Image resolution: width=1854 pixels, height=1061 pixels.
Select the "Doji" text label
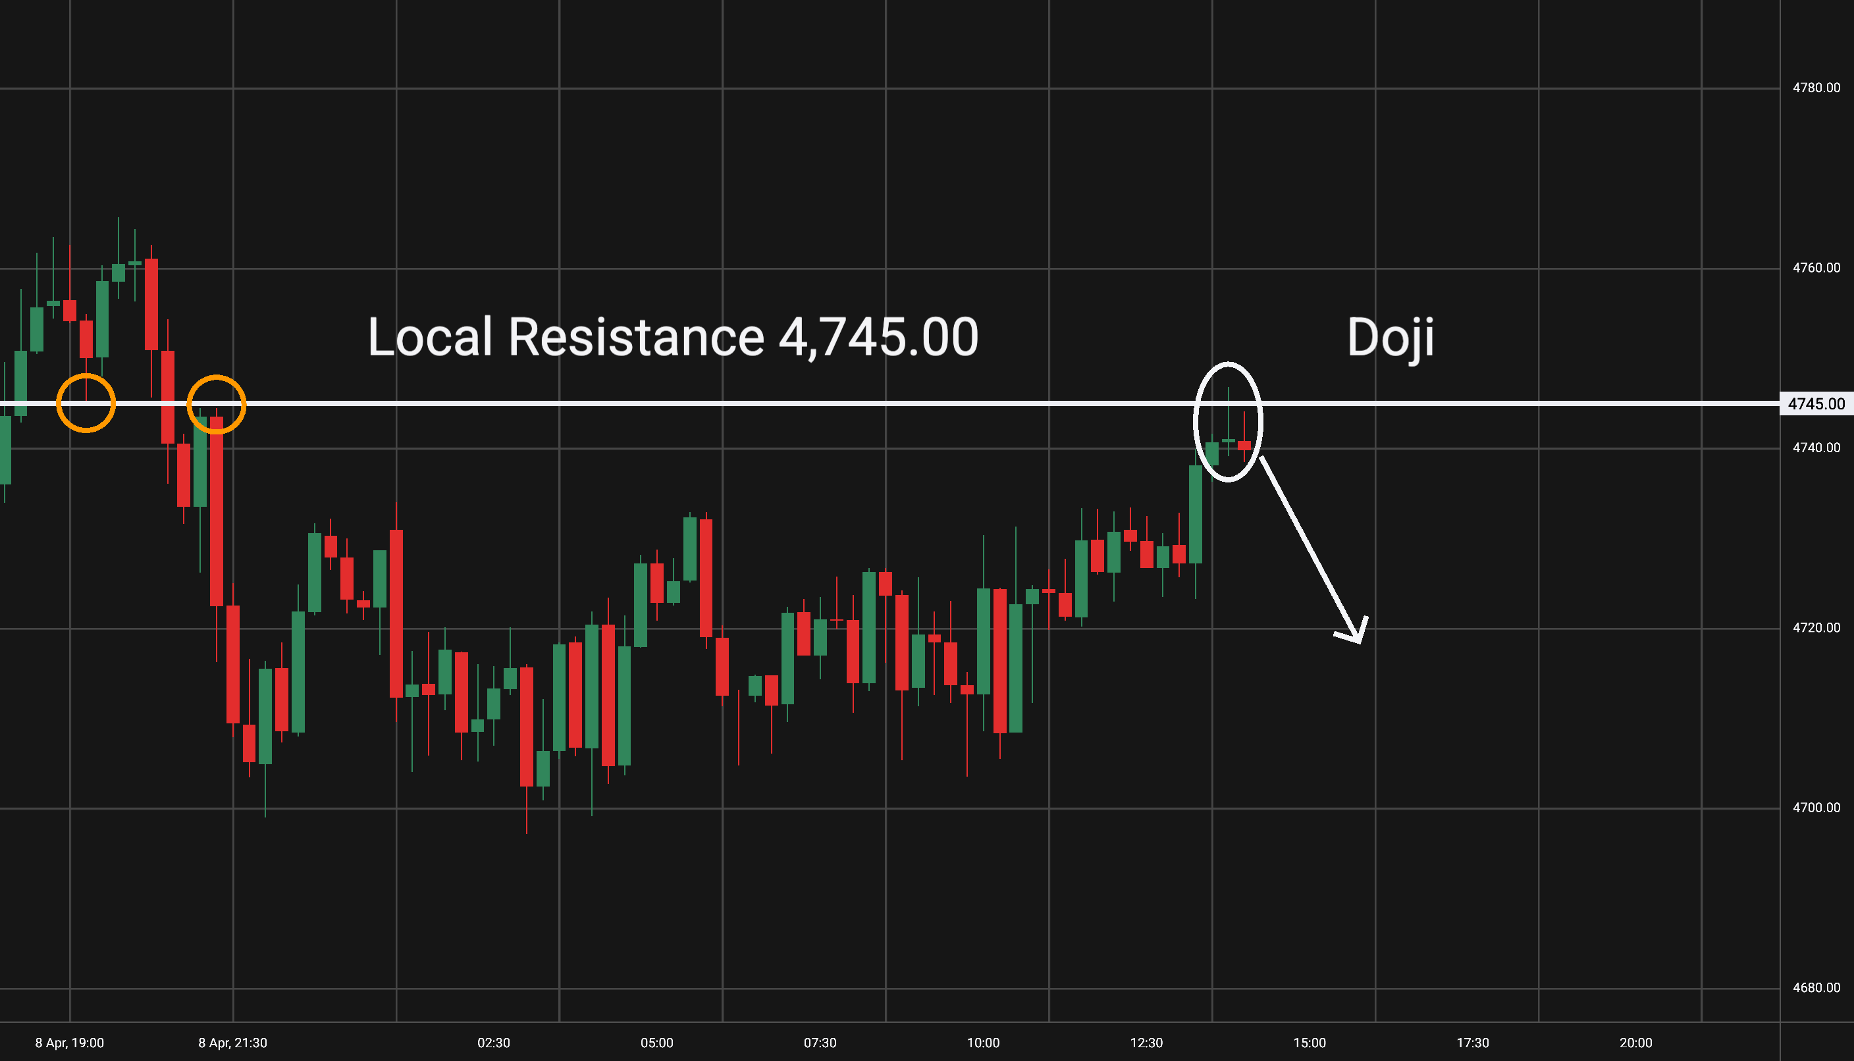point(1390,338)
